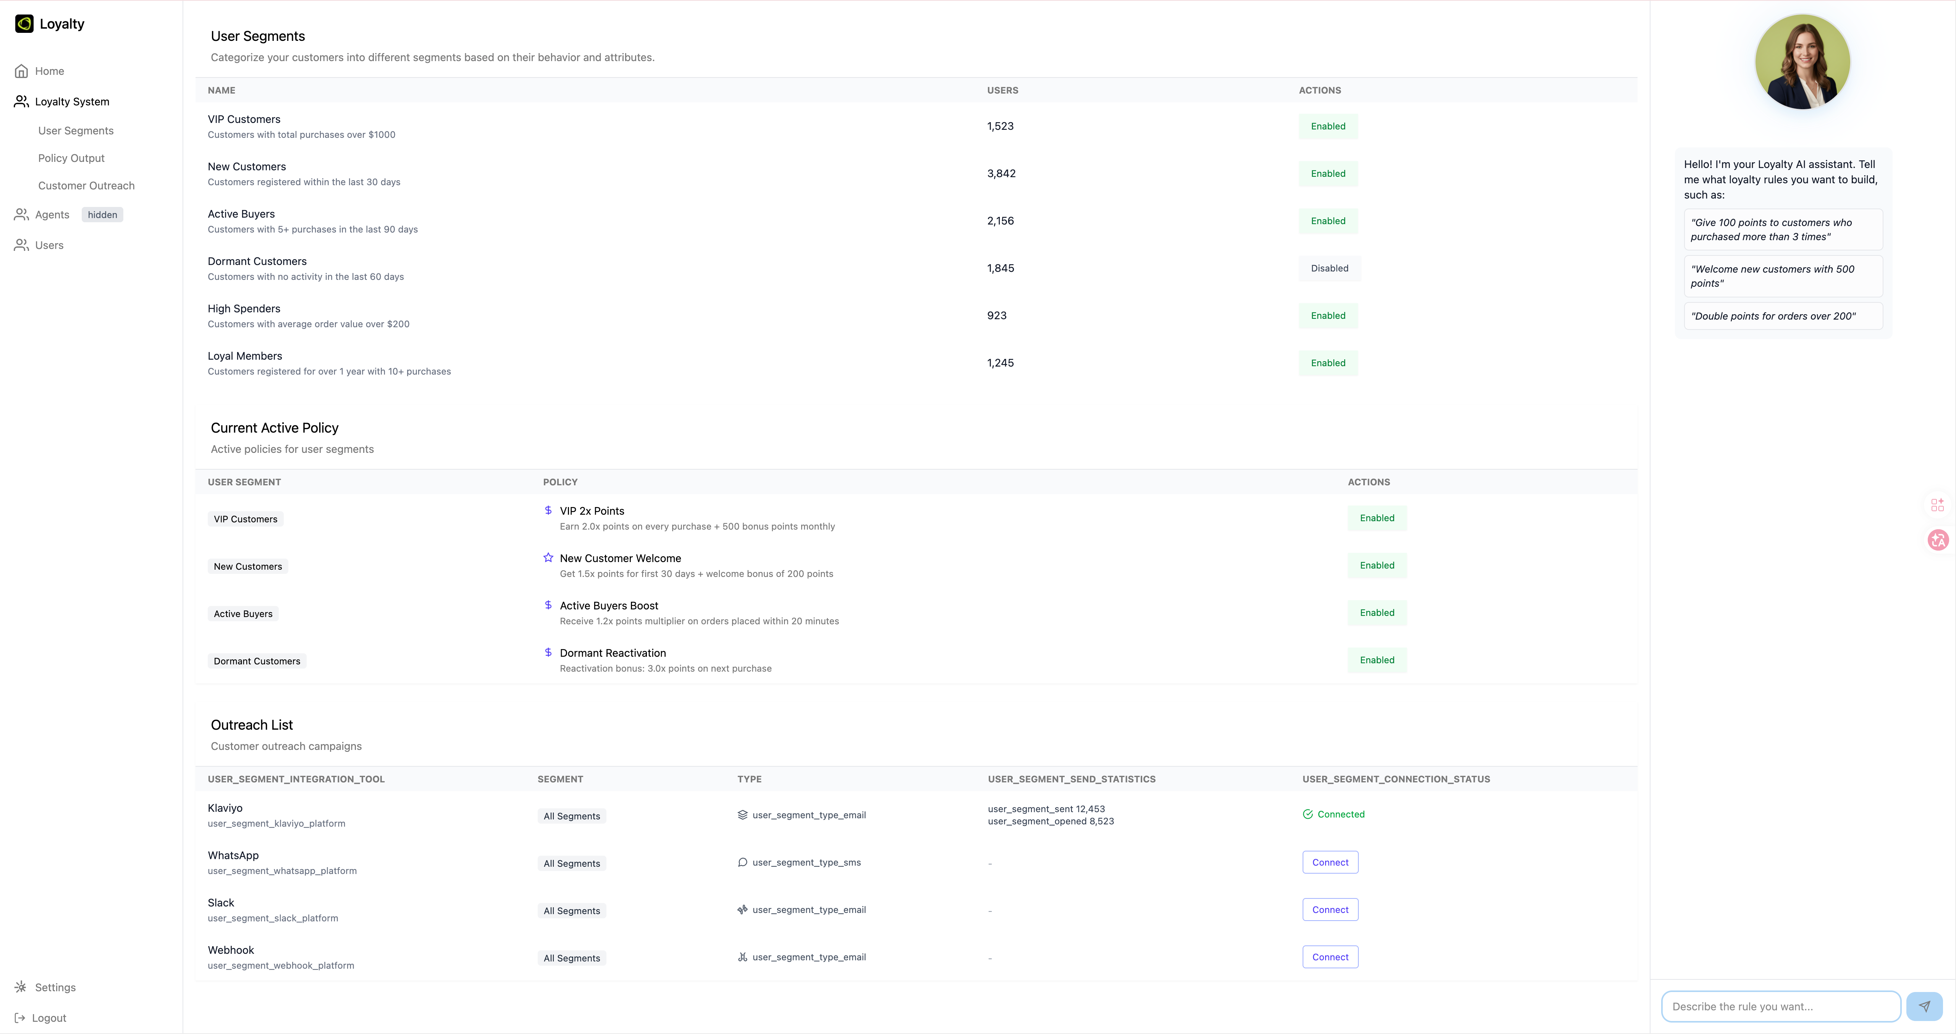Go to Customer Outreach submenu

click(87, 186)
